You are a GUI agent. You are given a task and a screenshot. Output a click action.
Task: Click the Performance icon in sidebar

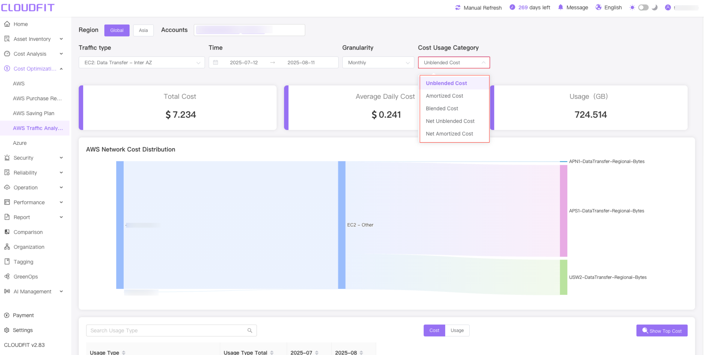[7, 202]
